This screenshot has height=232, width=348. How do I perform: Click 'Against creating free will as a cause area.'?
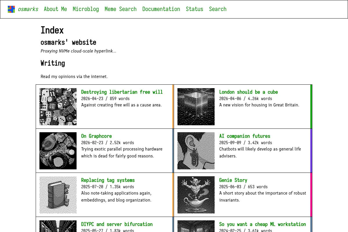122,105
